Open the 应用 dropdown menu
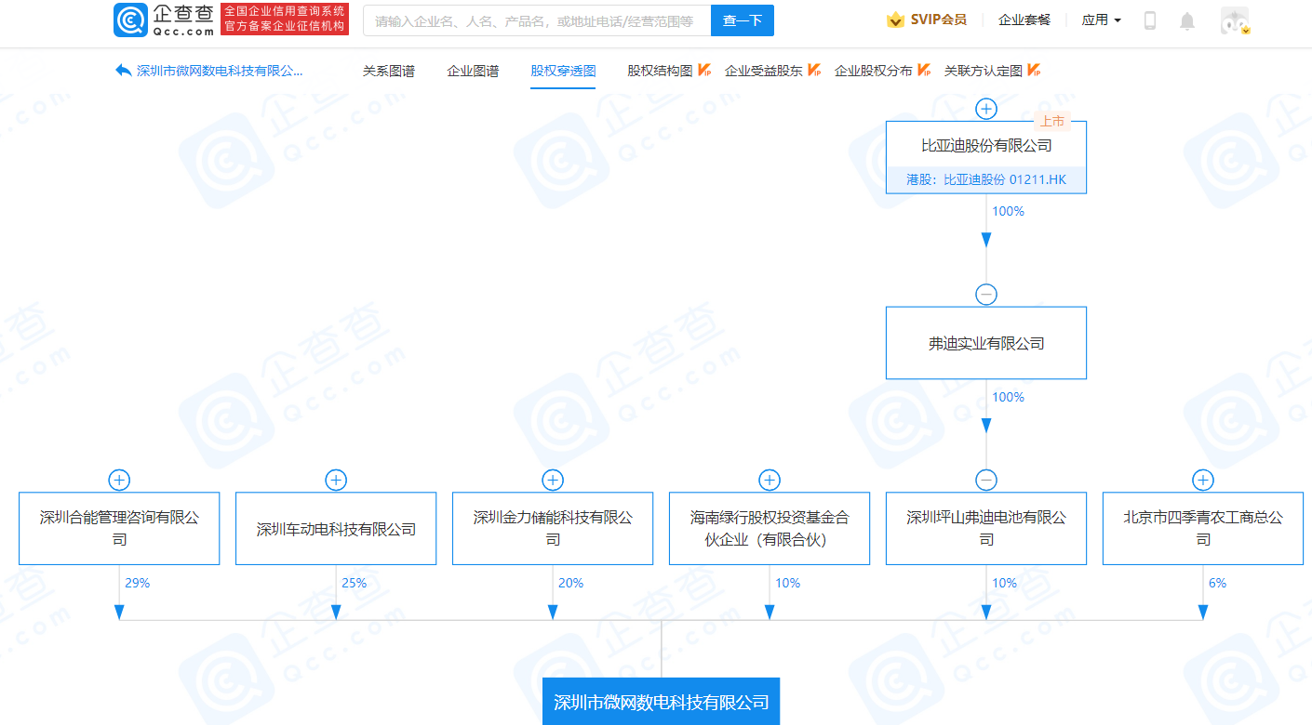 1101,20
